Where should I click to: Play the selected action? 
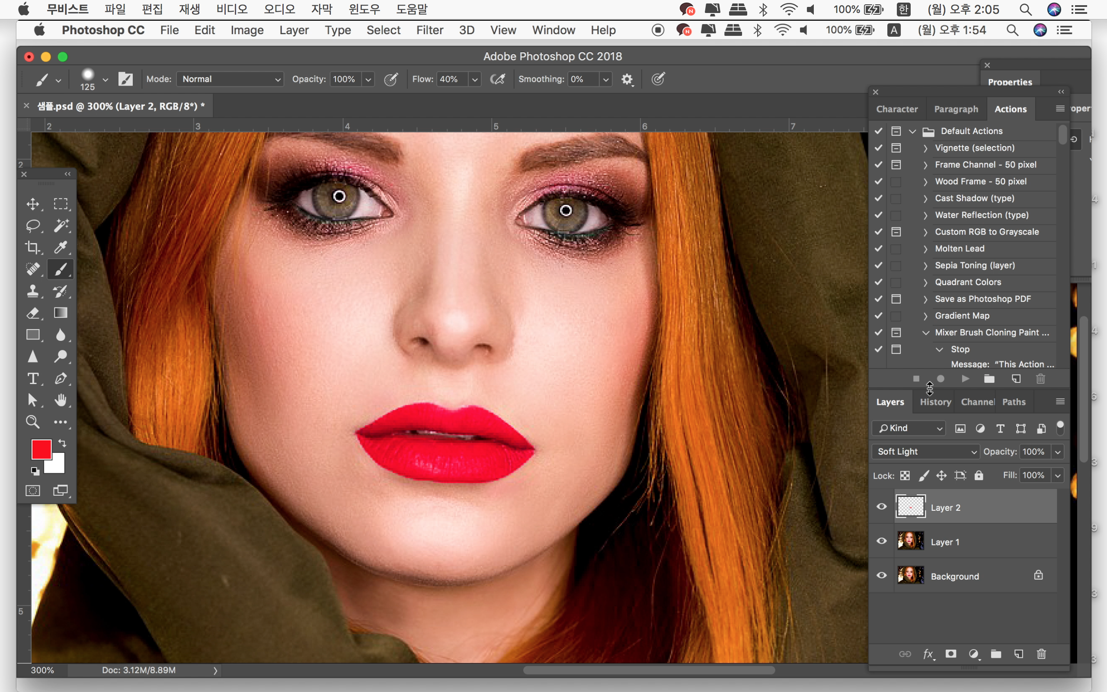(x=965, y=378)
